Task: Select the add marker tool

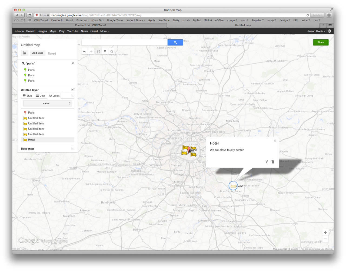Action: point(105,51)
